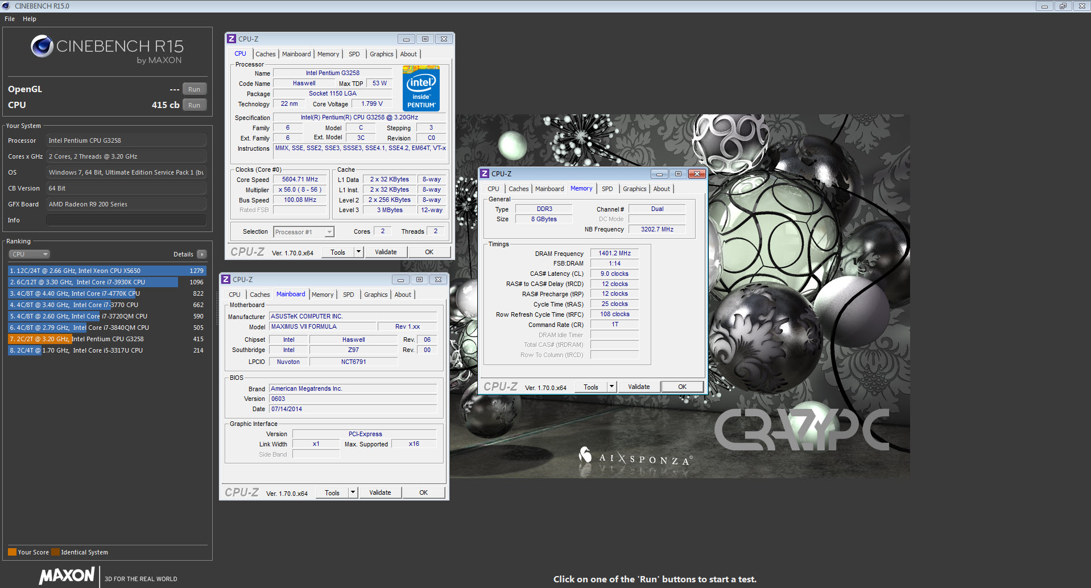Run the CPU benchmark

point(195,105)
